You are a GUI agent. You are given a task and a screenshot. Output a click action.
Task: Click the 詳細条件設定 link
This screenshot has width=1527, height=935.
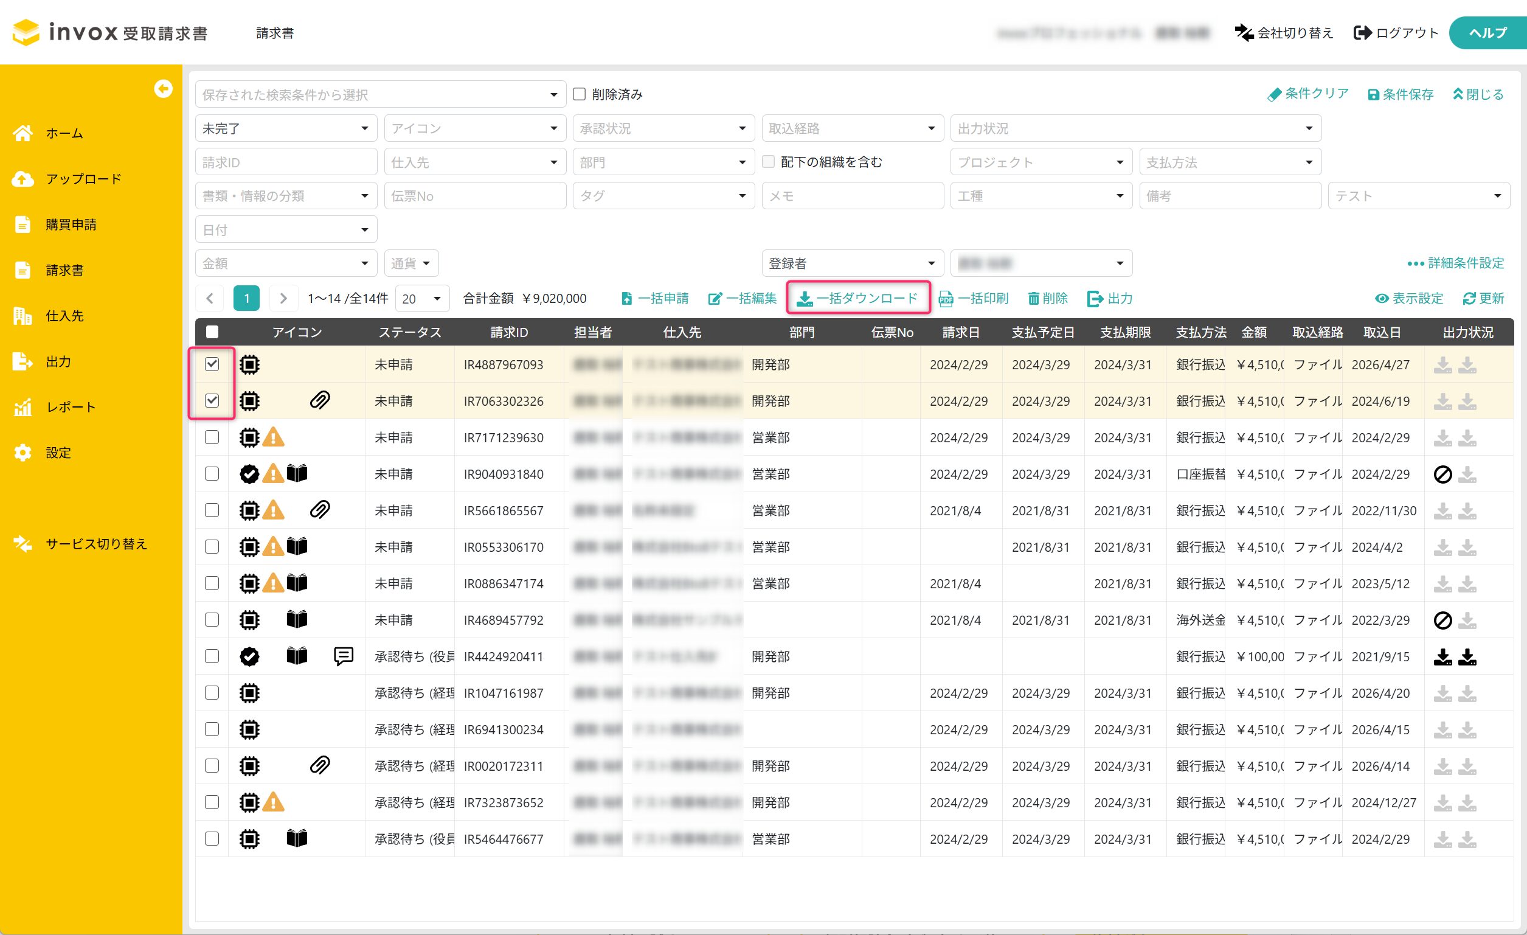coord(1456,263)
